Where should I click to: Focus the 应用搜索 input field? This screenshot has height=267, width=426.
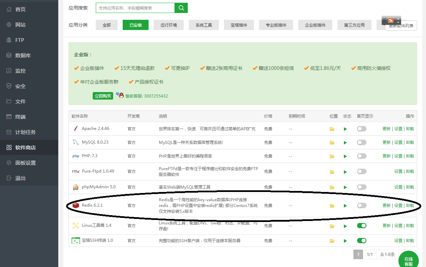coord(135,8)
